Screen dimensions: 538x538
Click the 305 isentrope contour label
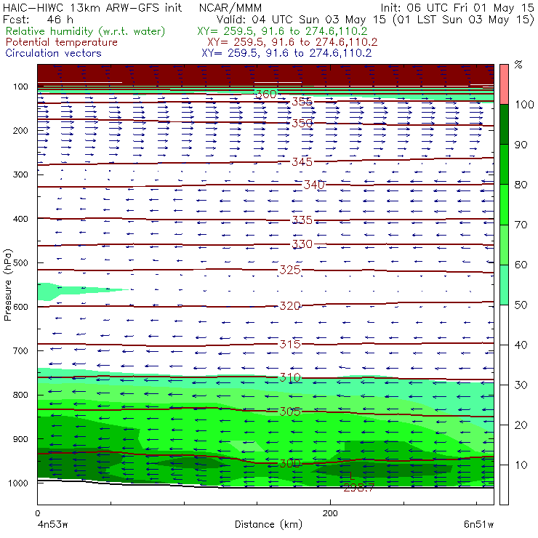290,411
